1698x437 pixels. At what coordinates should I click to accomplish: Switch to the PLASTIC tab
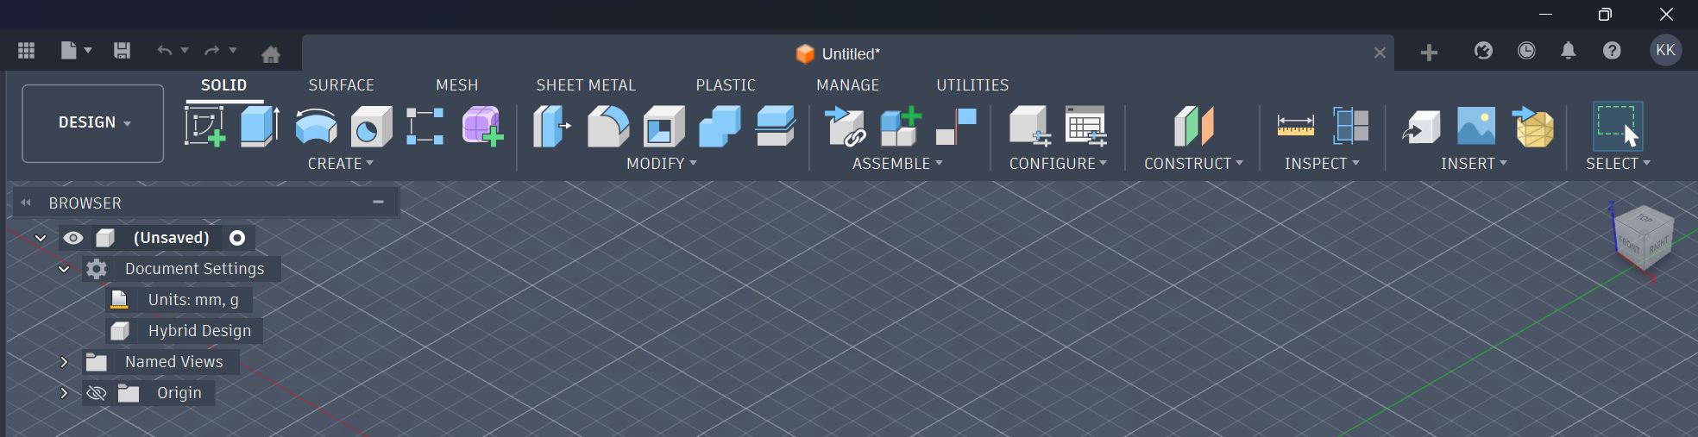[x=726, y=85]
